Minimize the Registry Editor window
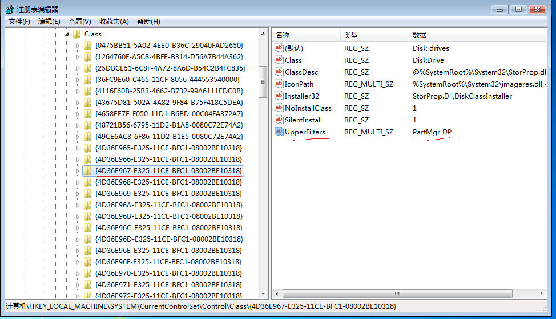Image resolution: width=556 pixels, height=319 pixels. coord(499,10)
